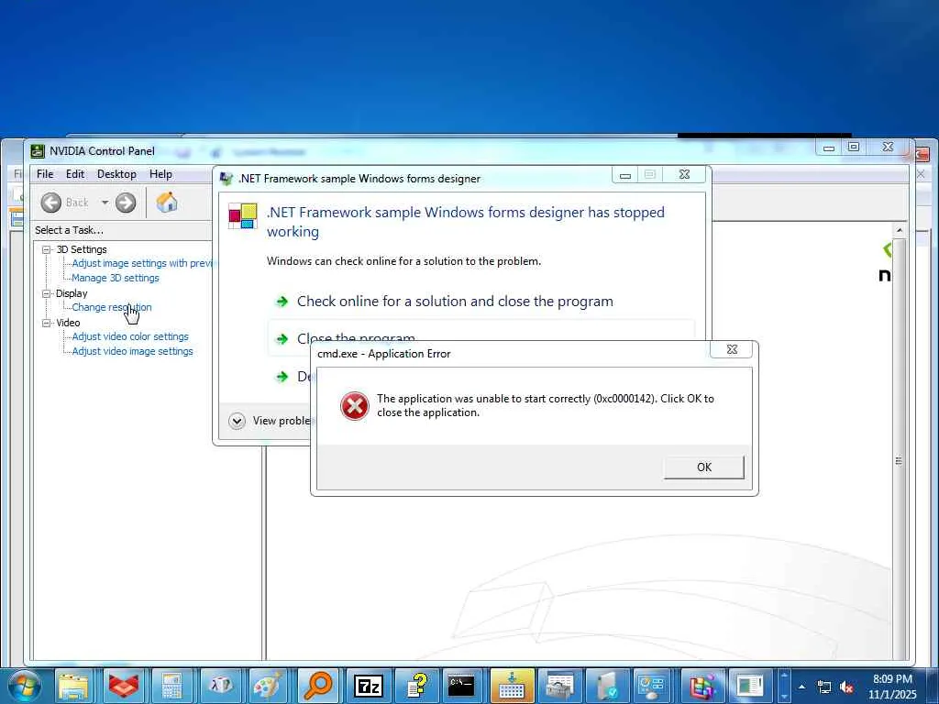
Task: Choose Close the program option
Action: (x=356, y=338)
